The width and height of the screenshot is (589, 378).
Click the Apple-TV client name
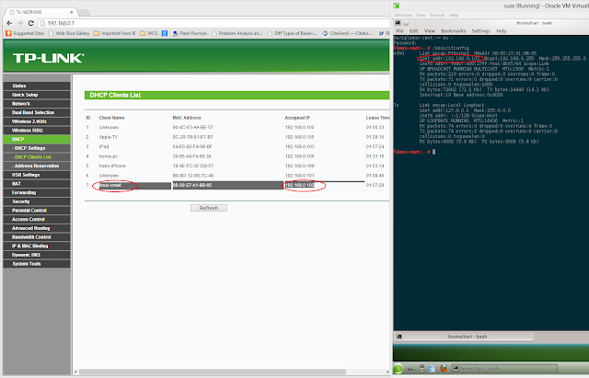(109, 137)
